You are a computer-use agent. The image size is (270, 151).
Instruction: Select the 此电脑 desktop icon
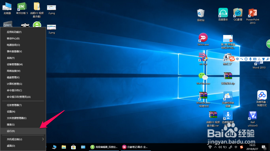pos(7,8)
